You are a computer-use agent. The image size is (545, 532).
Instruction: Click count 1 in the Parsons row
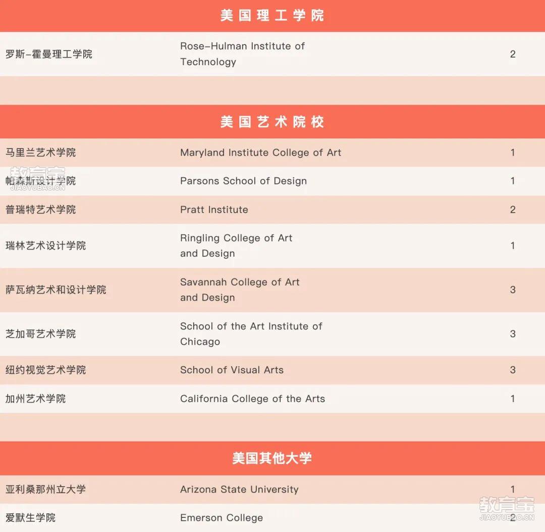pos(513,181)
